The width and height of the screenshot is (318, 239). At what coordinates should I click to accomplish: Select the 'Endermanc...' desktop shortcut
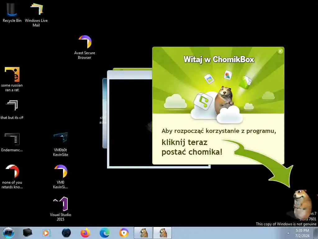(12, 142)
